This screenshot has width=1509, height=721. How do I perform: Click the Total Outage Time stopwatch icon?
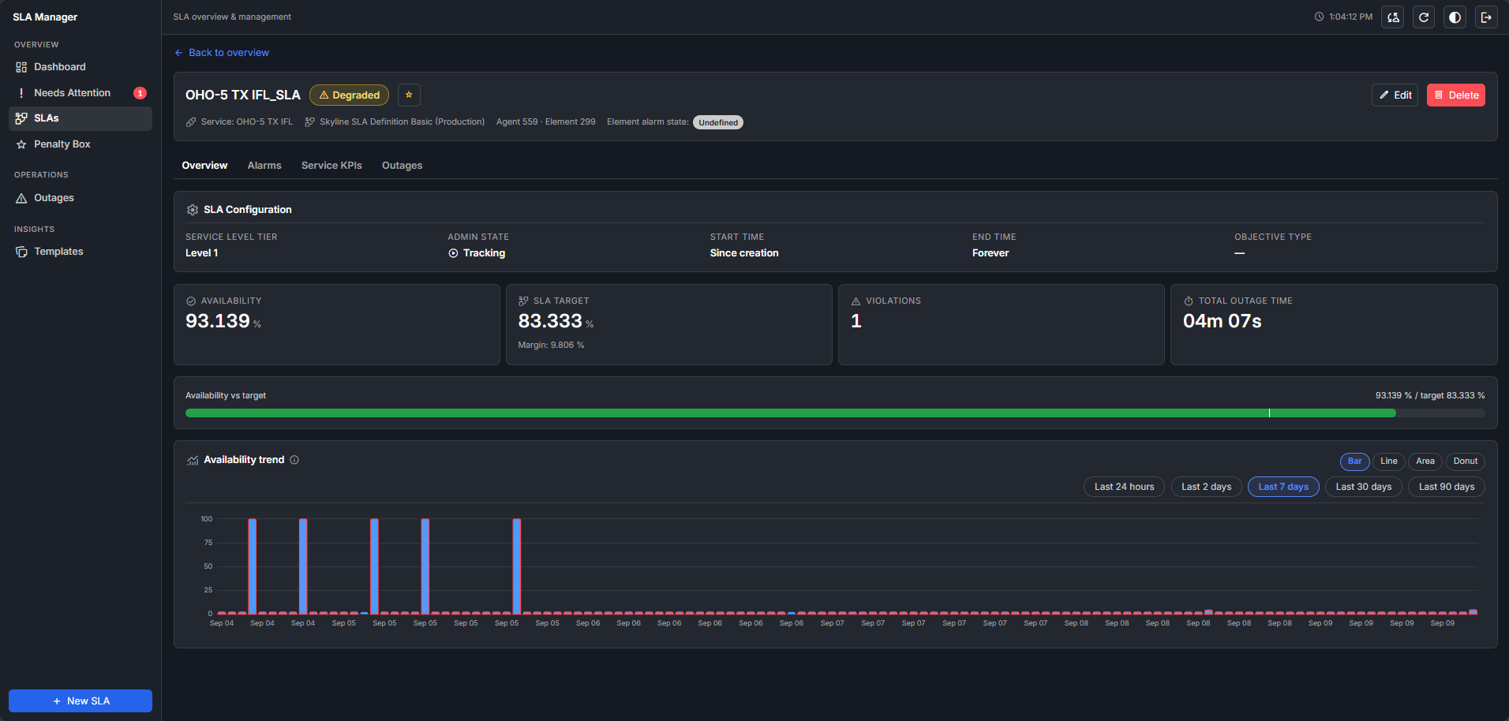tap(1189, 301)
